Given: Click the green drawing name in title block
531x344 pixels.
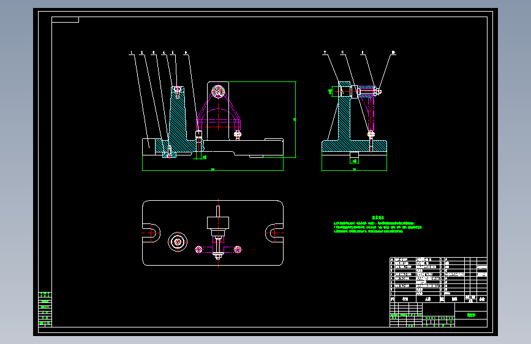Looking at the screenshot, I should 471,315.
